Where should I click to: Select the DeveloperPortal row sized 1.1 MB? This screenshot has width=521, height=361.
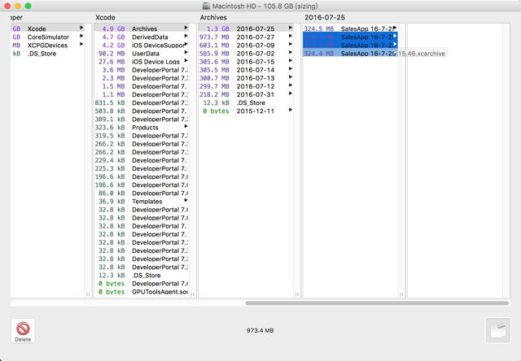[x=142, y=94]
